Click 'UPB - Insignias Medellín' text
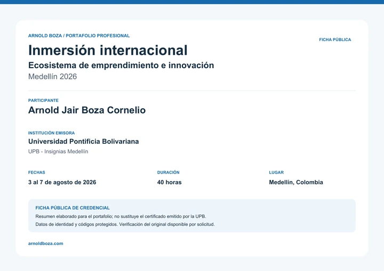Viewport: 384px width, 271px height. 58,151
